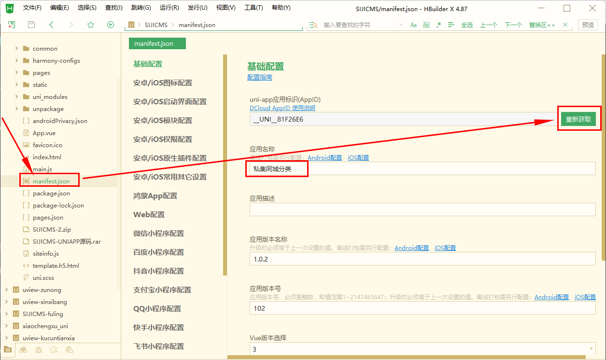Open the binoculars search panel icon
The height and width of the screenshot is (360, 606).
(x=23, y=350)
